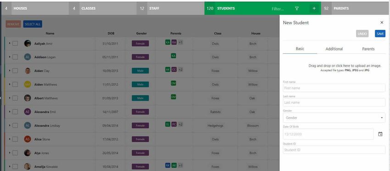This screenshot has height=171, width=390.
Task: Expand the row arrow for Addison Logan
Action: point(10,57)
